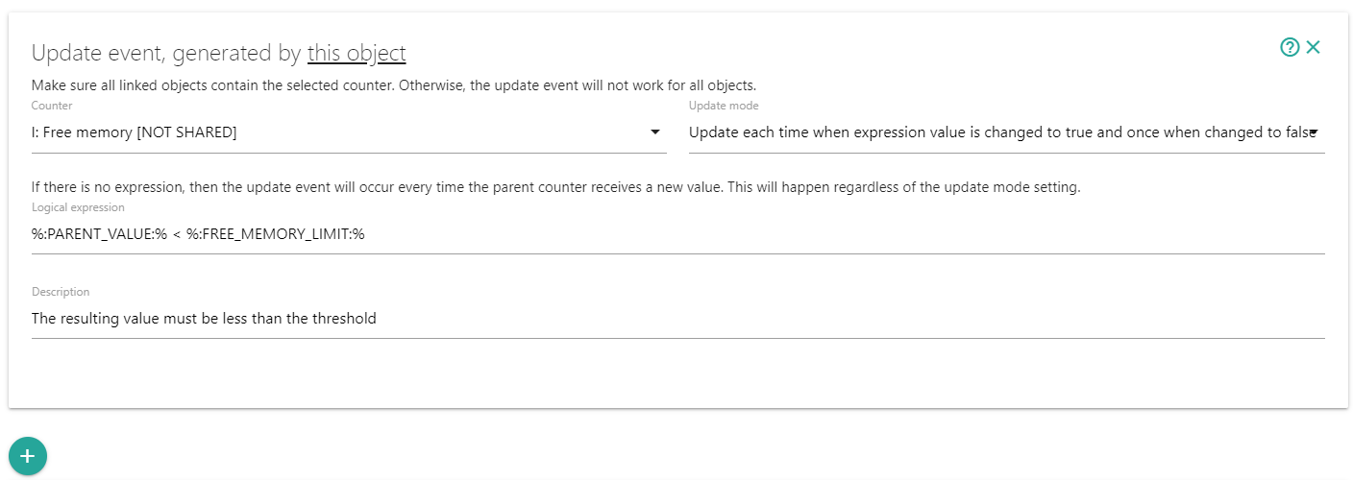Click the "Make sure all linked objects" notice
Screen dimensions: 1353x480
pos(394,84)
